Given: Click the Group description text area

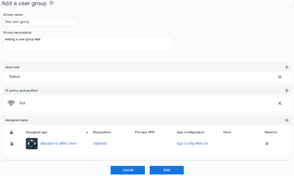Looking at the screenshot, I should pyautogui.click(x=88, y=44).
